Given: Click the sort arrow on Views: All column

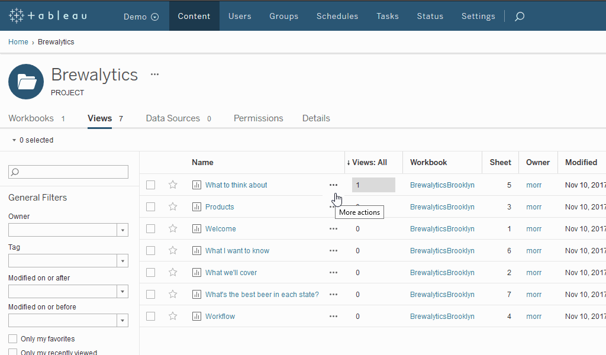Looking at the screenshot, I should tap(349, 162).
